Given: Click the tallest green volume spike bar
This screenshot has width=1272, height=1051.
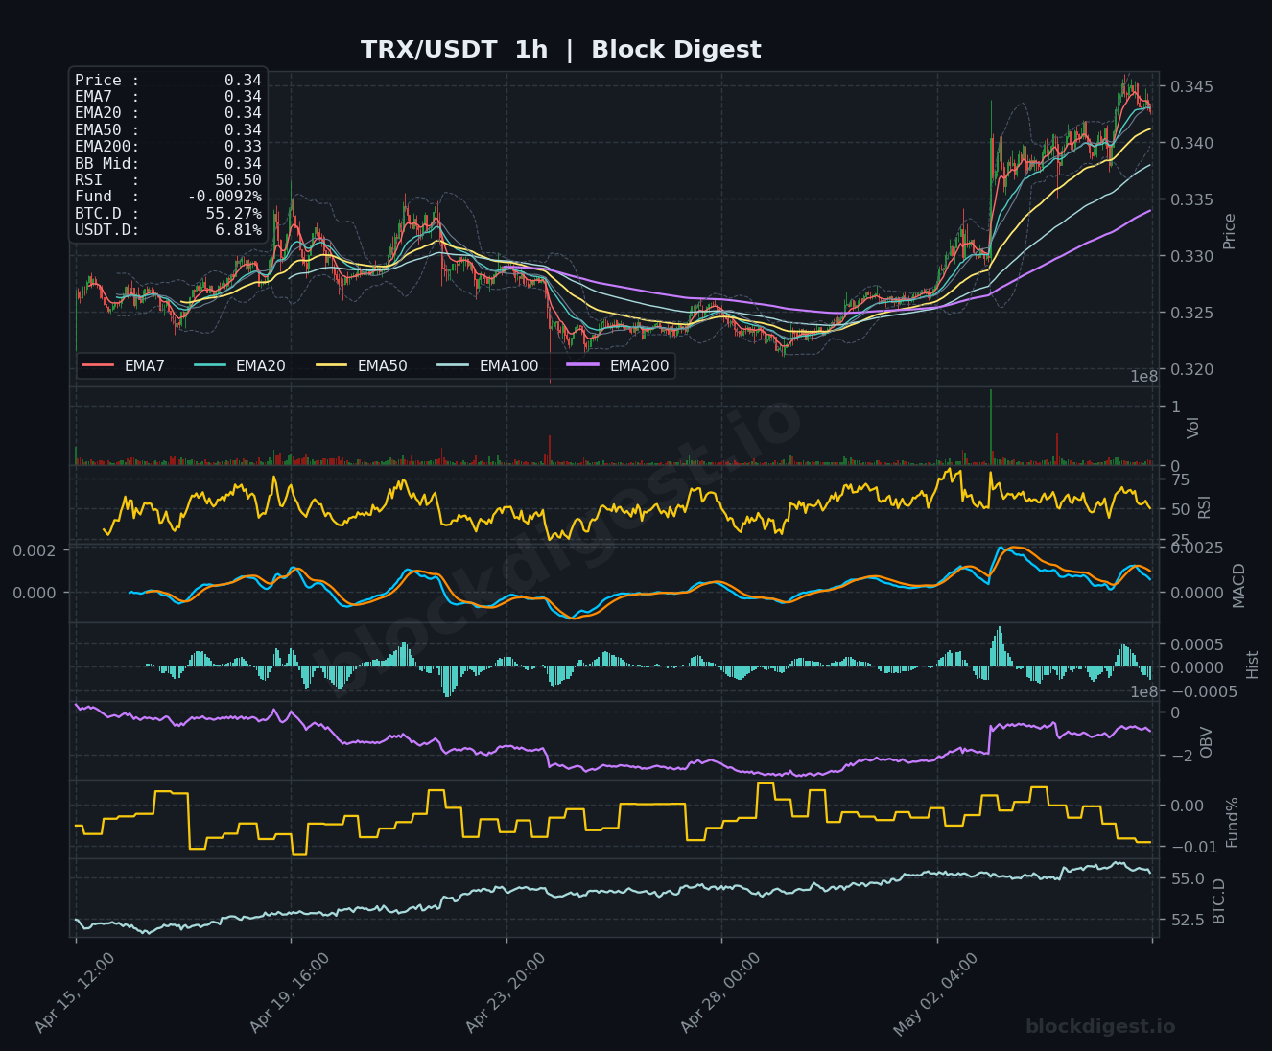Looking at the screenshot, I should [990, 428].
